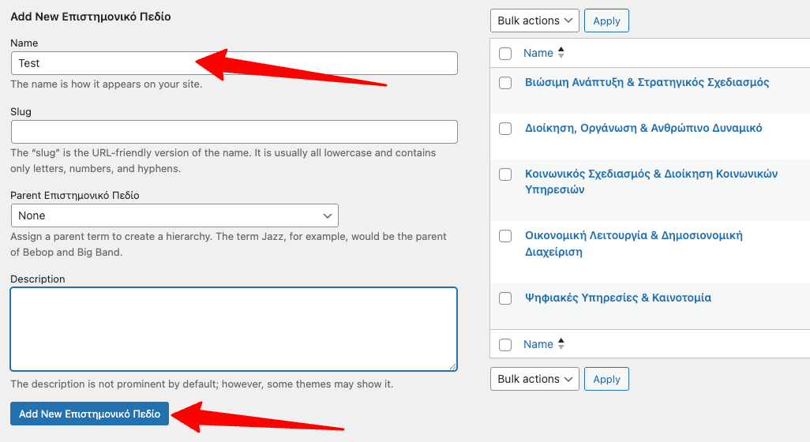Click the Slug text input field

(234, 132)
